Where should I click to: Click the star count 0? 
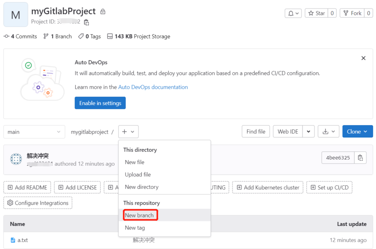332,13
